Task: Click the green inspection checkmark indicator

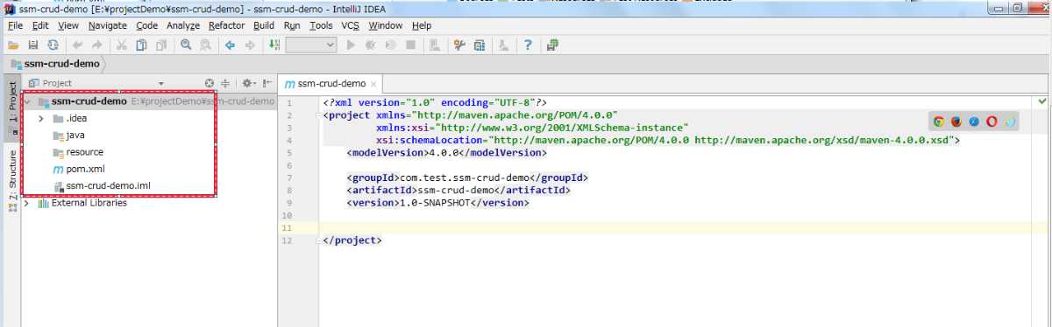Action: (x=1042, y=101)
